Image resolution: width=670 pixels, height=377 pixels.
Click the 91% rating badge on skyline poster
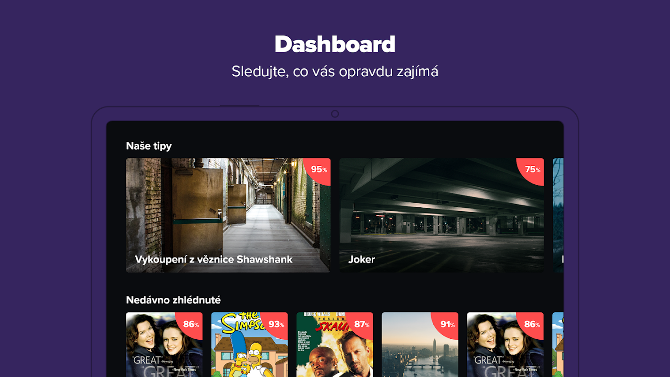pos(447,324)
